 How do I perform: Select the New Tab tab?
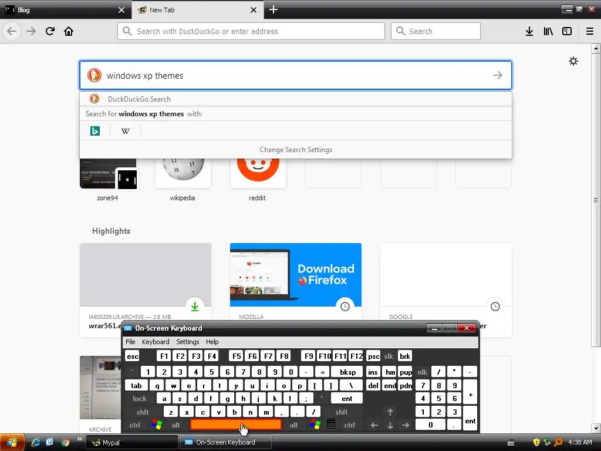[x=198, y=9]
